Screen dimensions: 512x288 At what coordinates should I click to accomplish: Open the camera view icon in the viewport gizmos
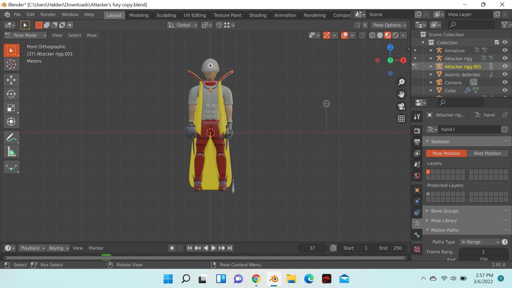[x=401, y=106]
